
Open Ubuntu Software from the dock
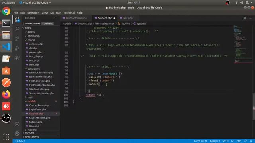click(x=6, y=71)
